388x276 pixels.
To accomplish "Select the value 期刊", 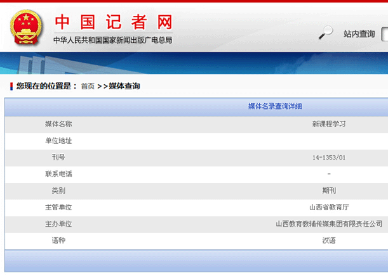I will [329, 191].
